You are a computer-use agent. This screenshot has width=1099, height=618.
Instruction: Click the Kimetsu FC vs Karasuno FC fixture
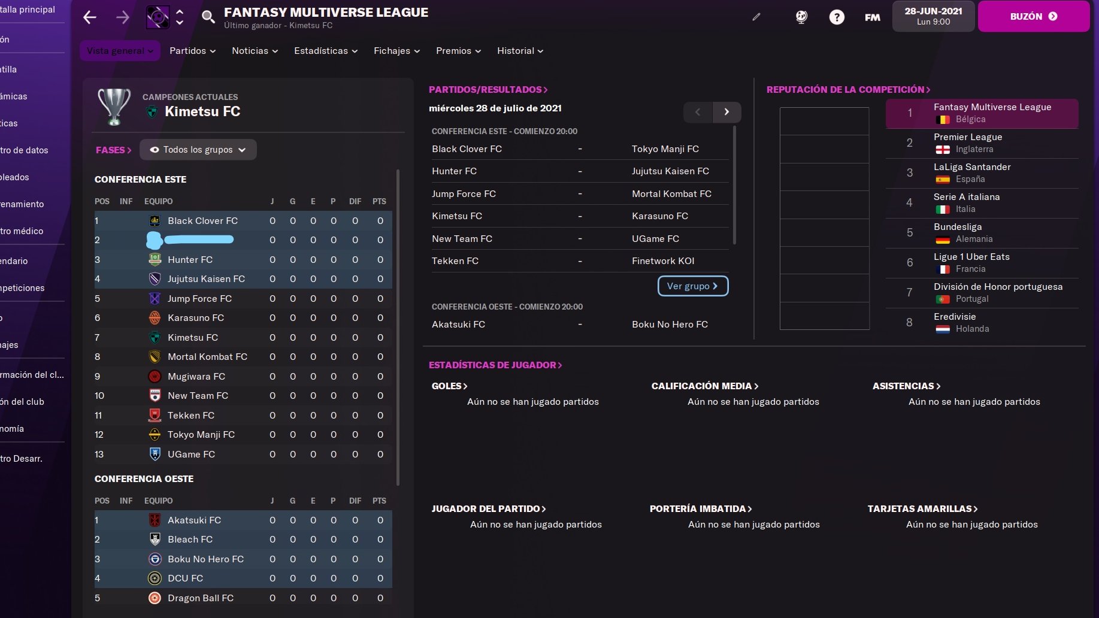579,216
